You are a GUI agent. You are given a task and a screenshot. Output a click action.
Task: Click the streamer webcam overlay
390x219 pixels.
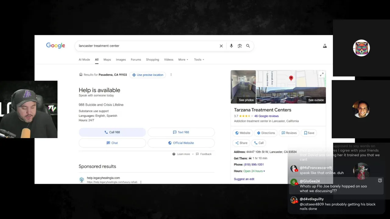(29, 109)
